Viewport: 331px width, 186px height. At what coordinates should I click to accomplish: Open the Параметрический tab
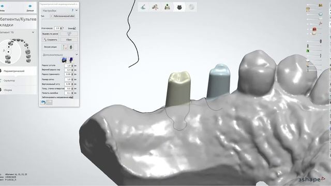pyautogui.click(x=19, y=71)
